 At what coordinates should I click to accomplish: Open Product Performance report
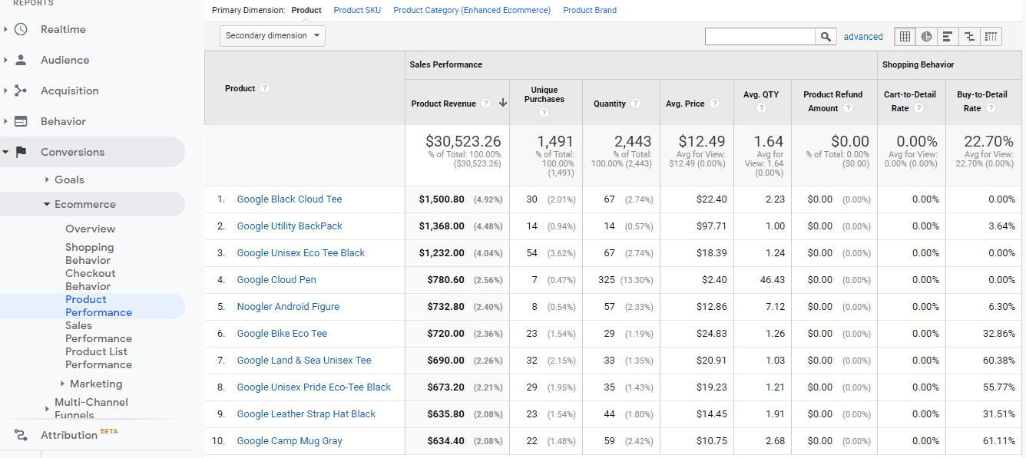click(x=98, y=306)
